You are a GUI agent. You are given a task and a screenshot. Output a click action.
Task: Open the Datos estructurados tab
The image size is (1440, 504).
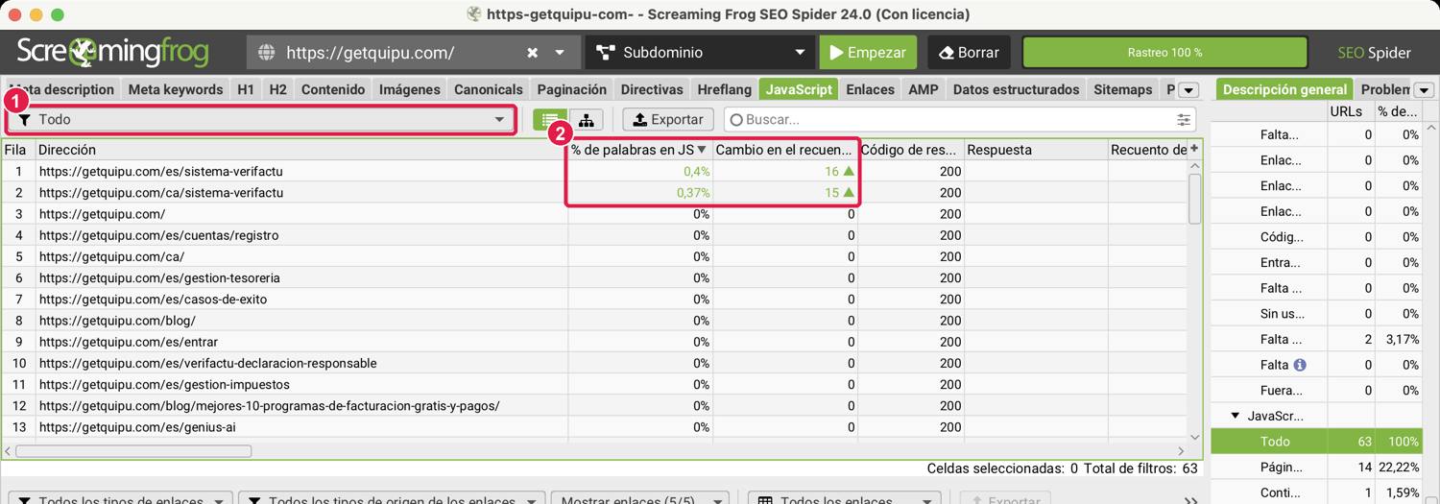(1017, 89)
